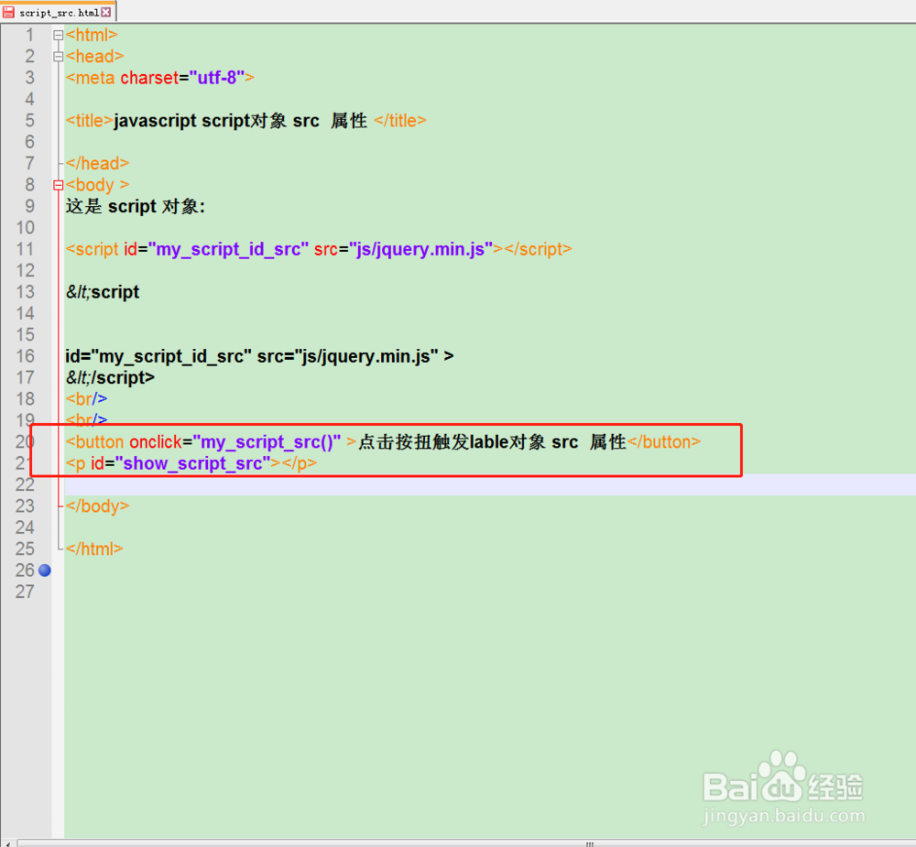Click the meta charset line
916x847 pixels.
[x=159, y=78]
